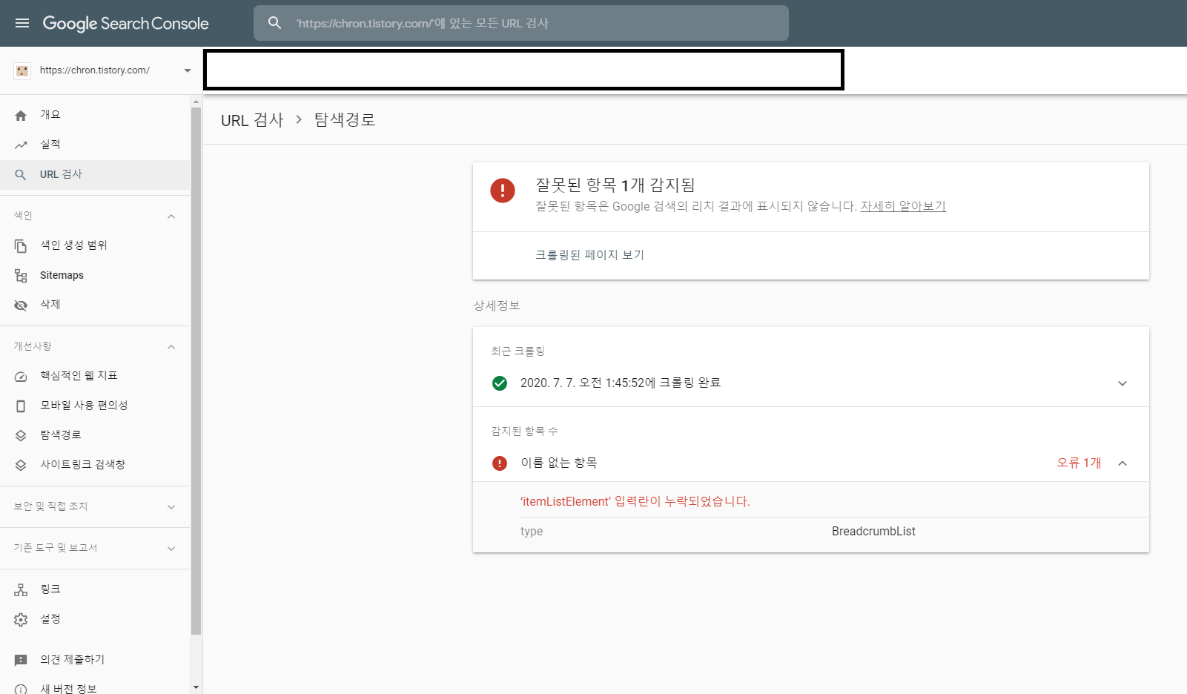Click URL 검사 breadcrumb link
This screenshot has width=1187, height=694.
click(x=252, y=120)
